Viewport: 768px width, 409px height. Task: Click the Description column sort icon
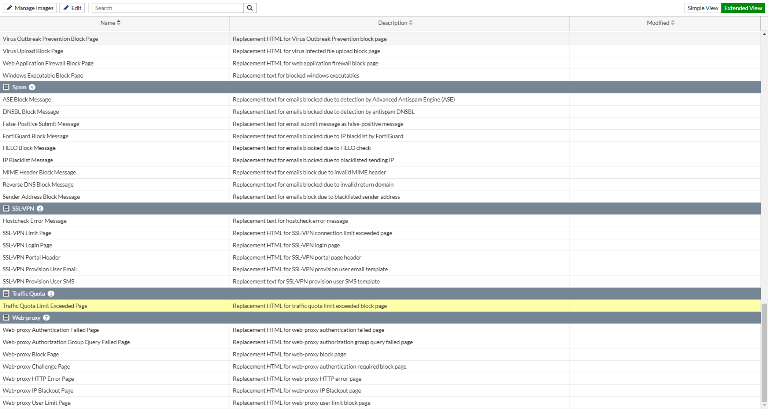[x=411, y=23]
